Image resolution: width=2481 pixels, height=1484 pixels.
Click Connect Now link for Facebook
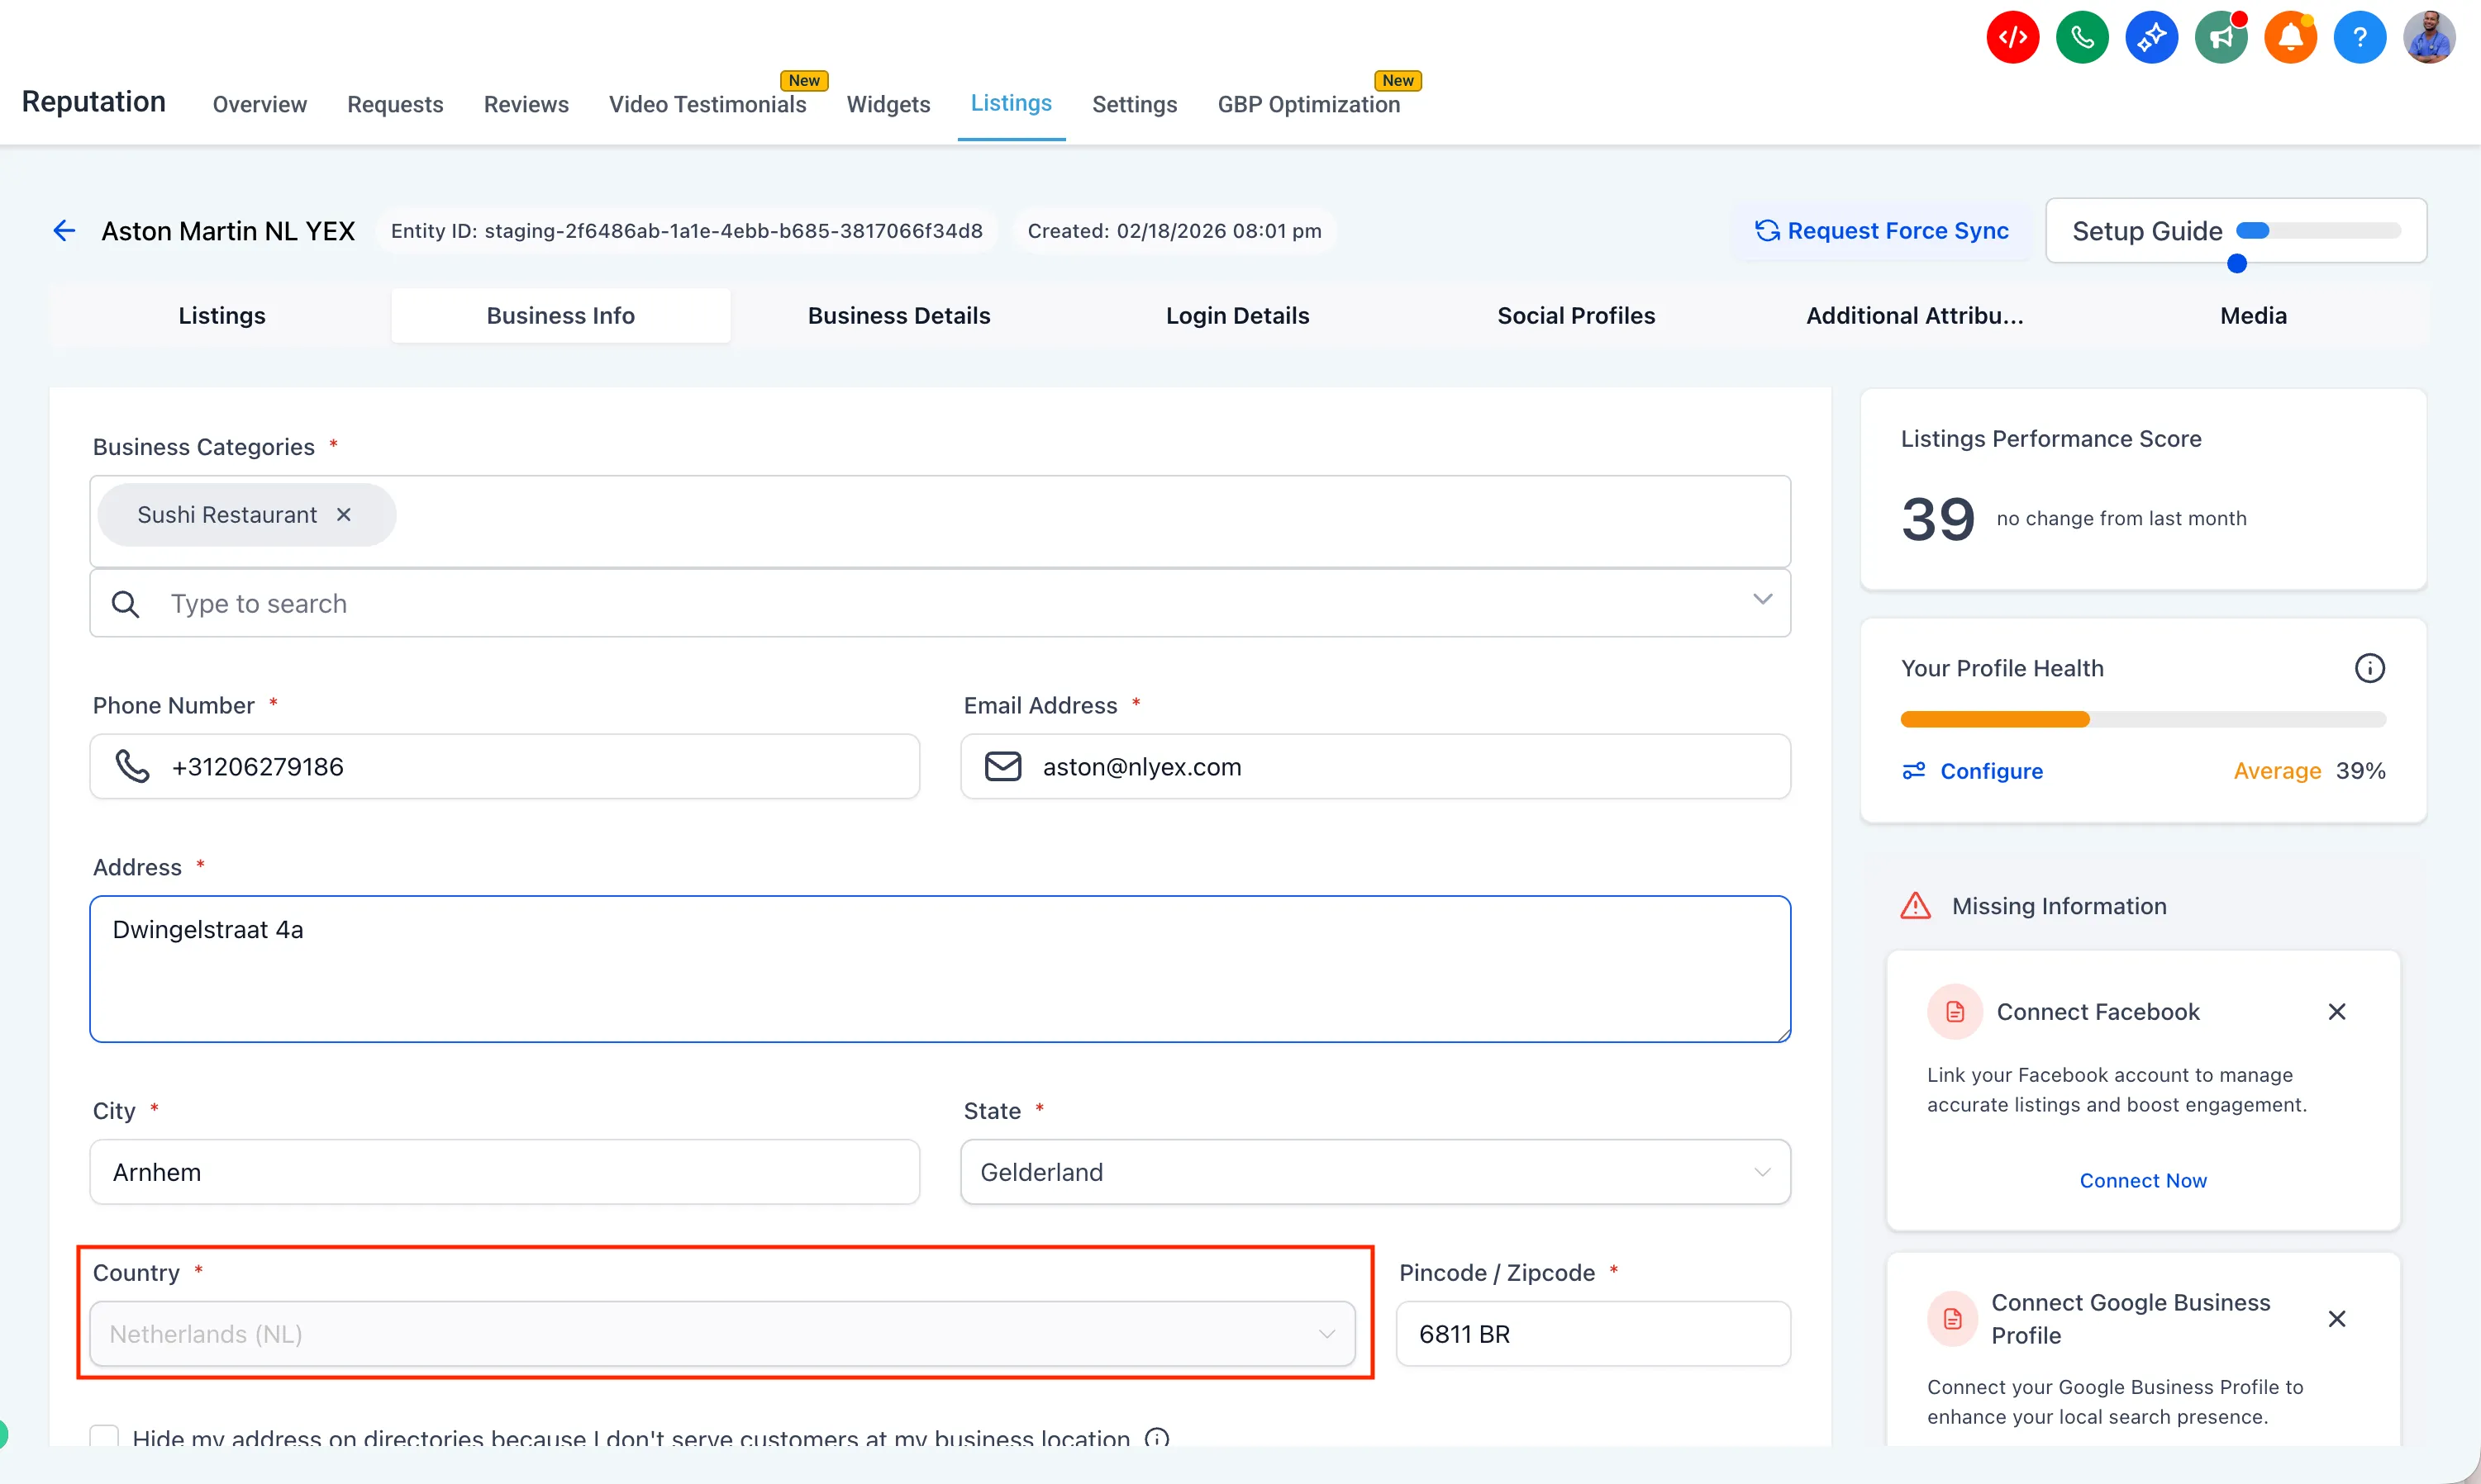pyautogui.click(x=2141, y=1181)
